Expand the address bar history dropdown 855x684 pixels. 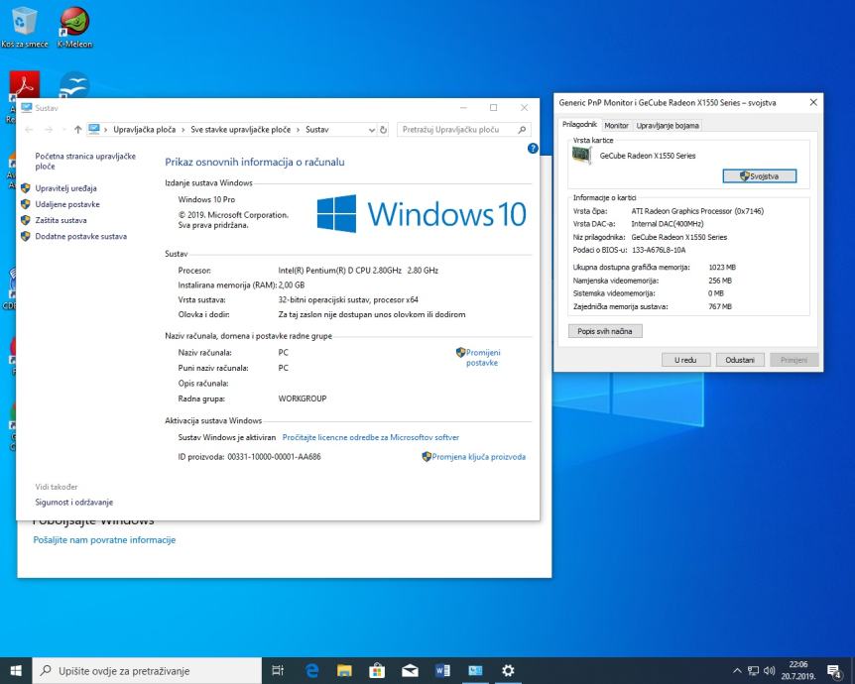click(x=372, y=129)
